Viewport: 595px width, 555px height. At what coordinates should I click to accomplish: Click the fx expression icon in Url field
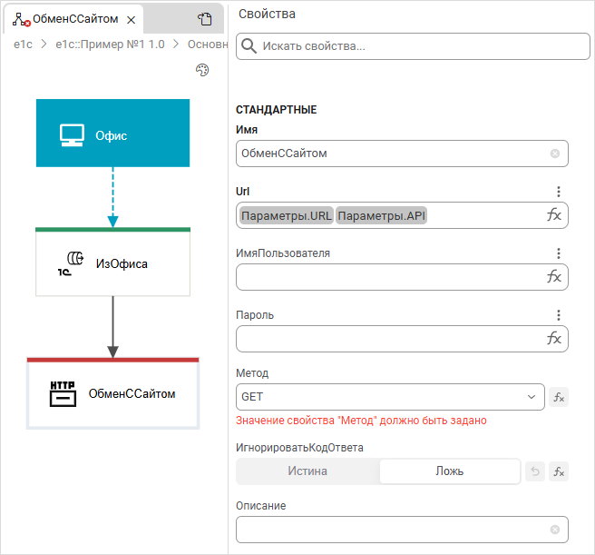point(554,215)
